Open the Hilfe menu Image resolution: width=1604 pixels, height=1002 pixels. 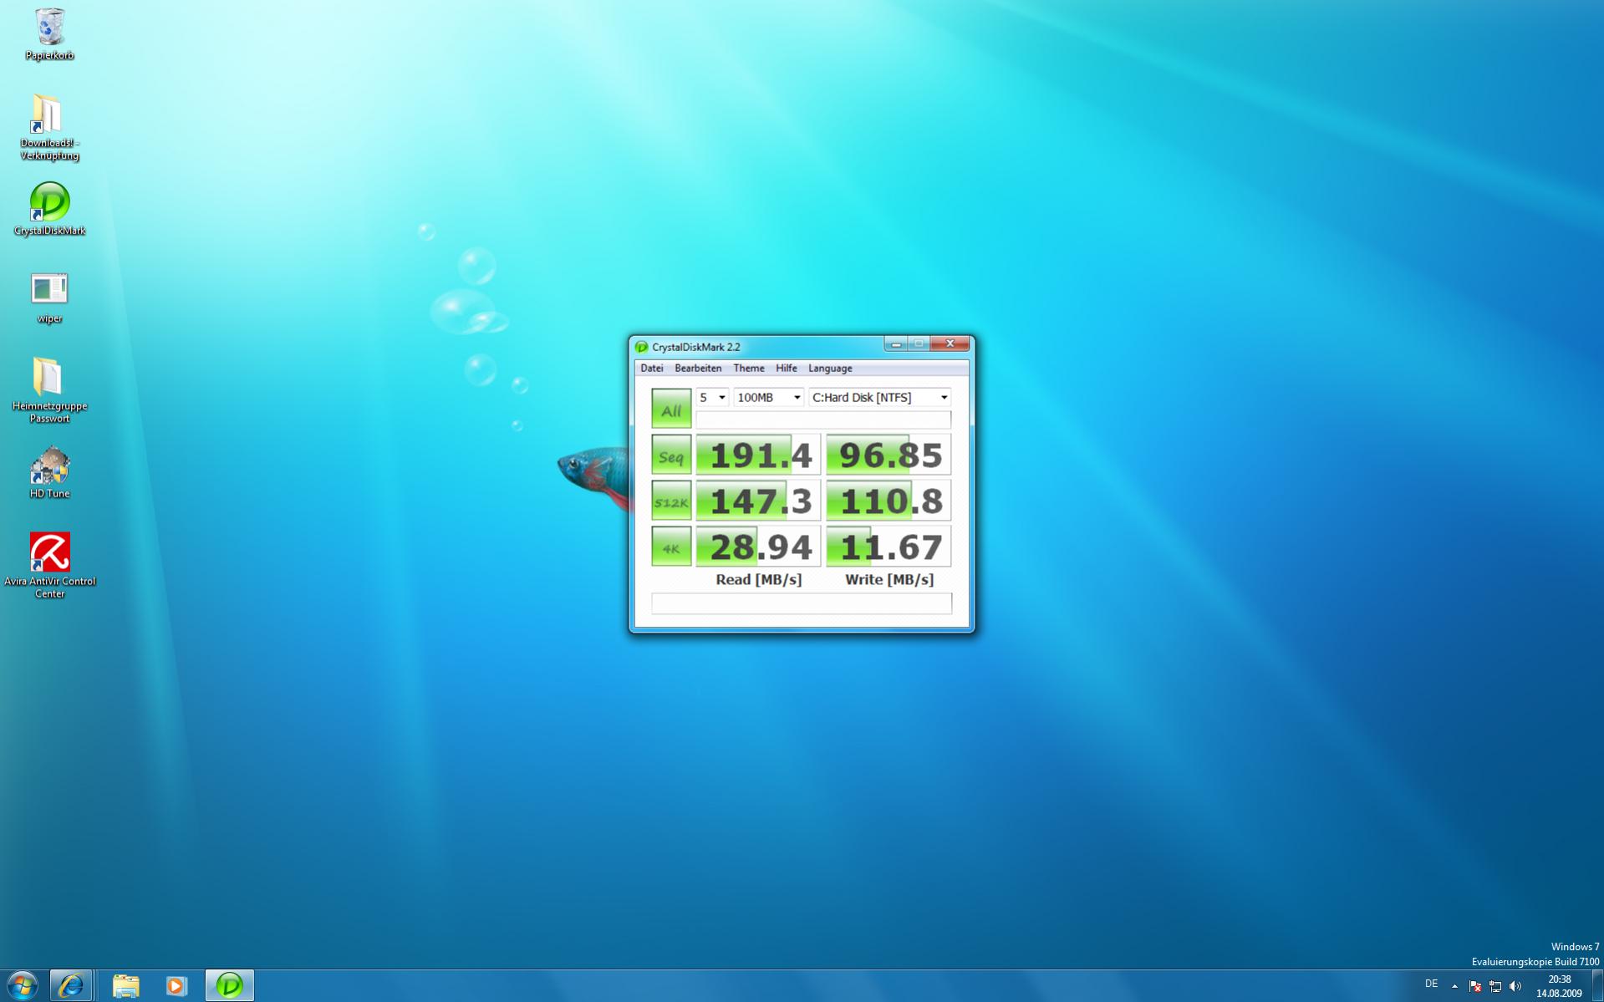coord(787,368)
